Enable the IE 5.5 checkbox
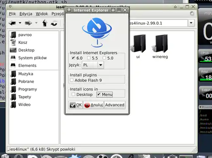This screenshot has height=158, width=212. 89,58
